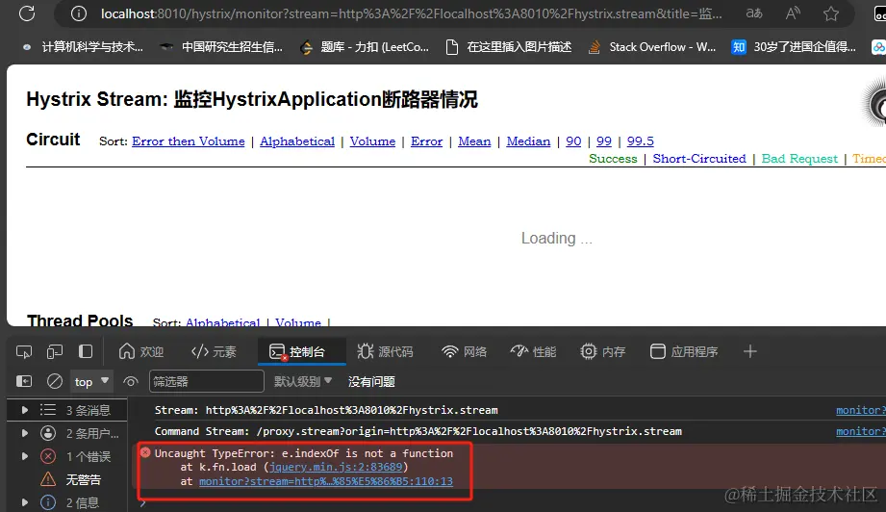Screen dimensions: 886x512
Task: Click the address bar URL
Action: (x=411, y=13)
